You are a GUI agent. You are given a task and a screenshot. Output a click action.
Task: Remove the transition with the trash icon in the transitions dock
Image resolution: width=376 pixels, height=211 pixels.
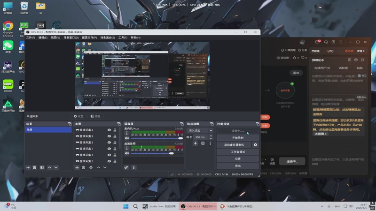203,143
